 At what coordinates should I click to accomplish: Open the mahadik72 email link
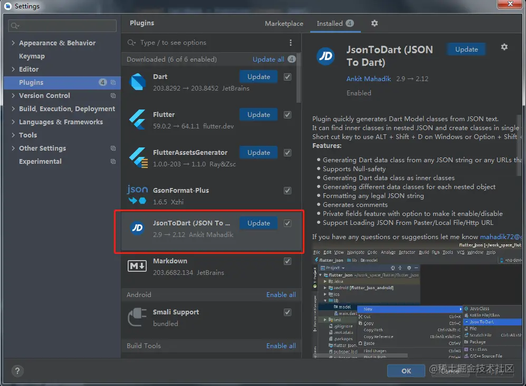[x=501, y=236]
